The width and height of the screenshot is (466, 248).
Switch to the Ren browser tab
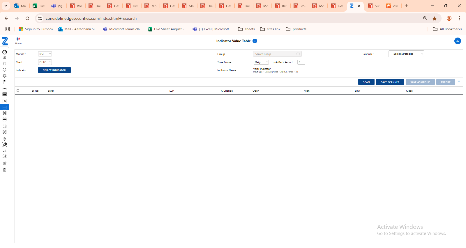(281, 6)
